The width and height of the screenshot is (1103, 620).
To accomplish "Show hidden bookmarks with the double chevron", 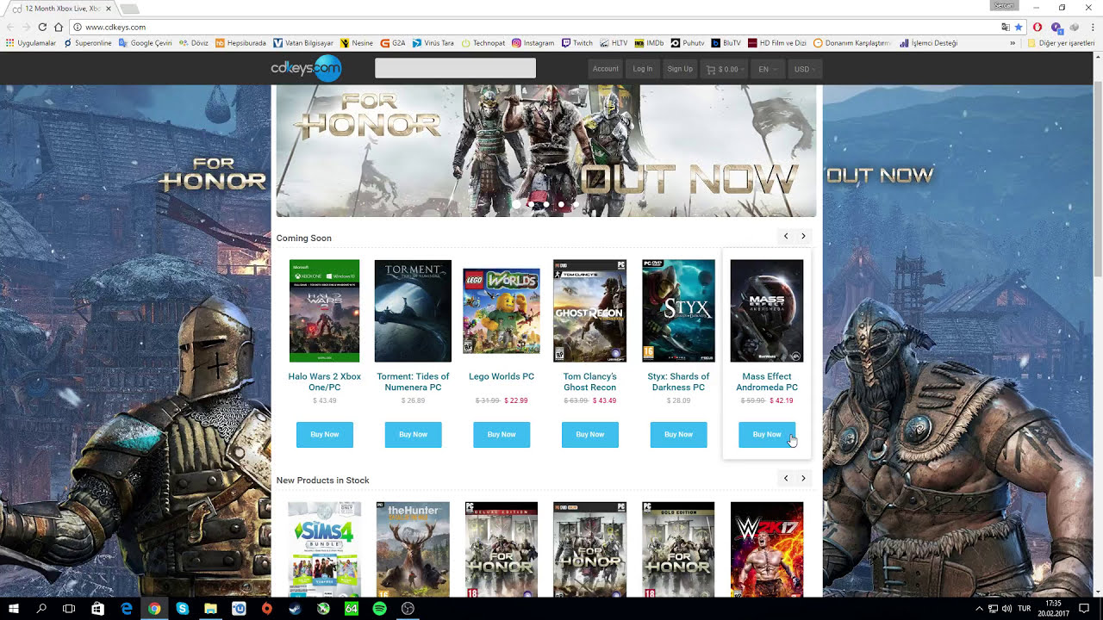I will (1013, 43).
